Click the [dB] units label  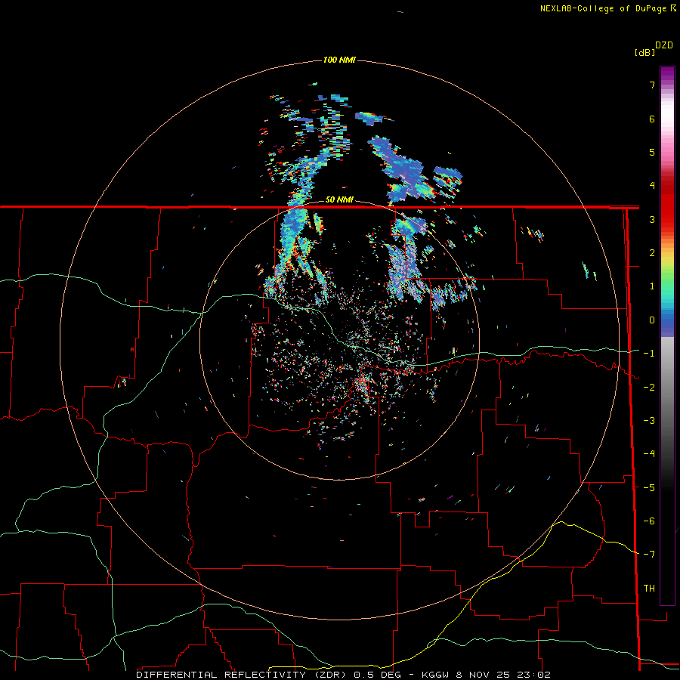[644, 52]
